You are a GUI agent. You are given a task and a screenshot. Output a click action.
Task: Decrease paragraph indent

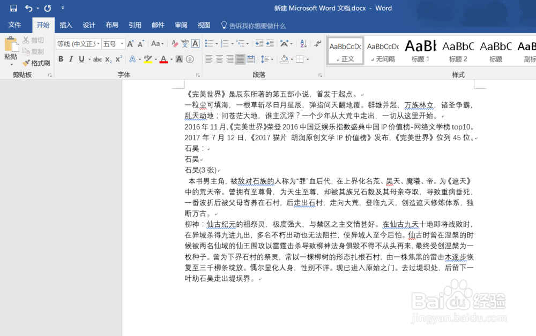click(259, 44)
